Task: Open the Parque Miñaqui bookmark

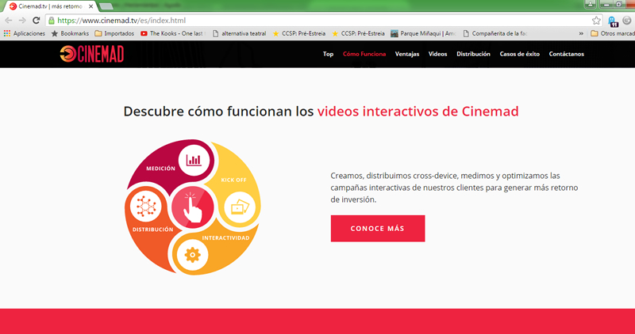Action: (423, 33)
